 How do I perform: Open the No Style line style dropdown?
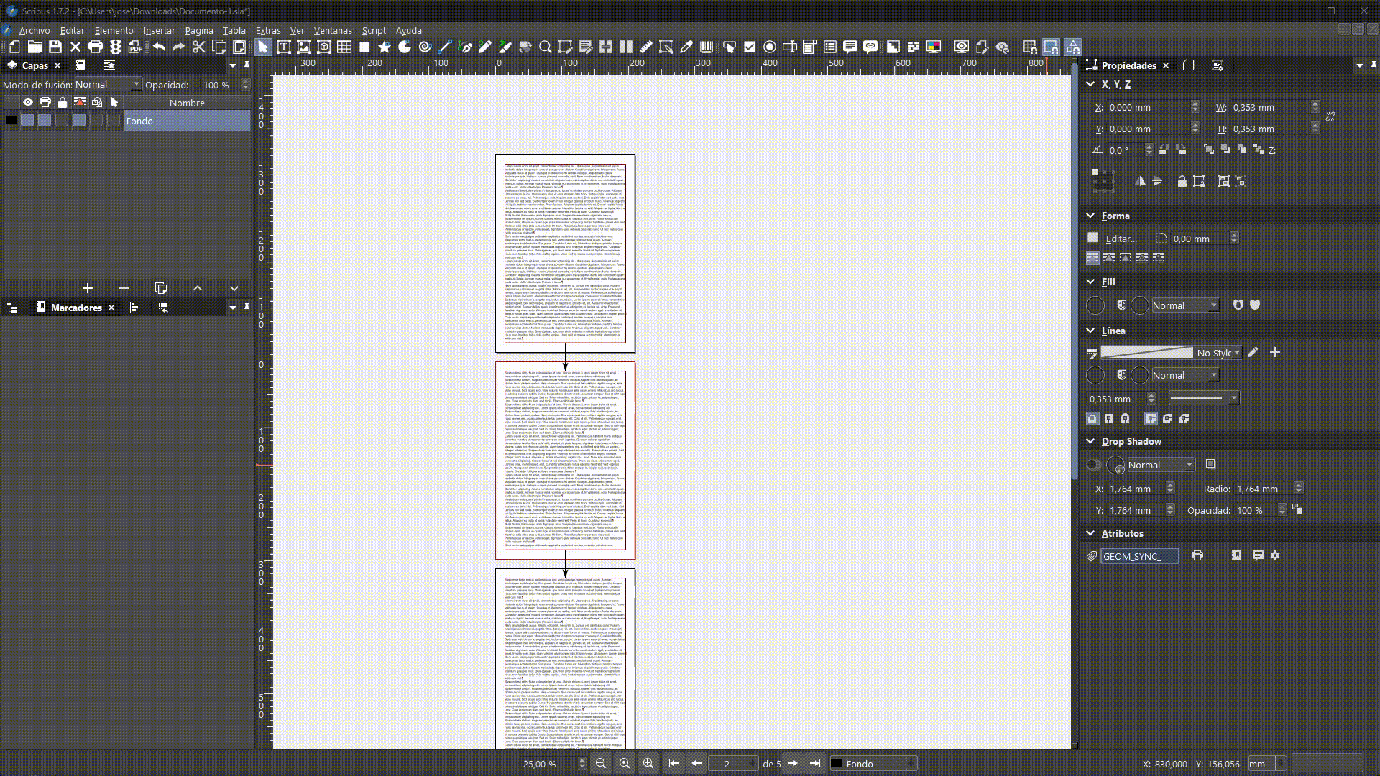(1218, 353)
